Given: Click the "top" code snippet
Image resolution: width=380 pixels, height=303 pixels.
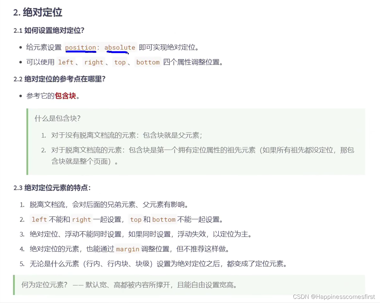Looking at the screenshot, I should (x=120, y=62).
